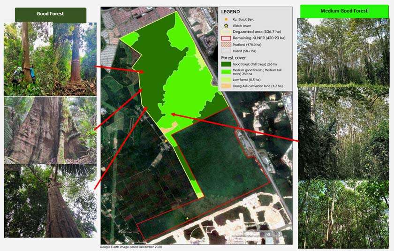Open the photo of person hugging tree
Image resolution: width=394 pixels, height=251 pixels.
(x=50, y=59)
